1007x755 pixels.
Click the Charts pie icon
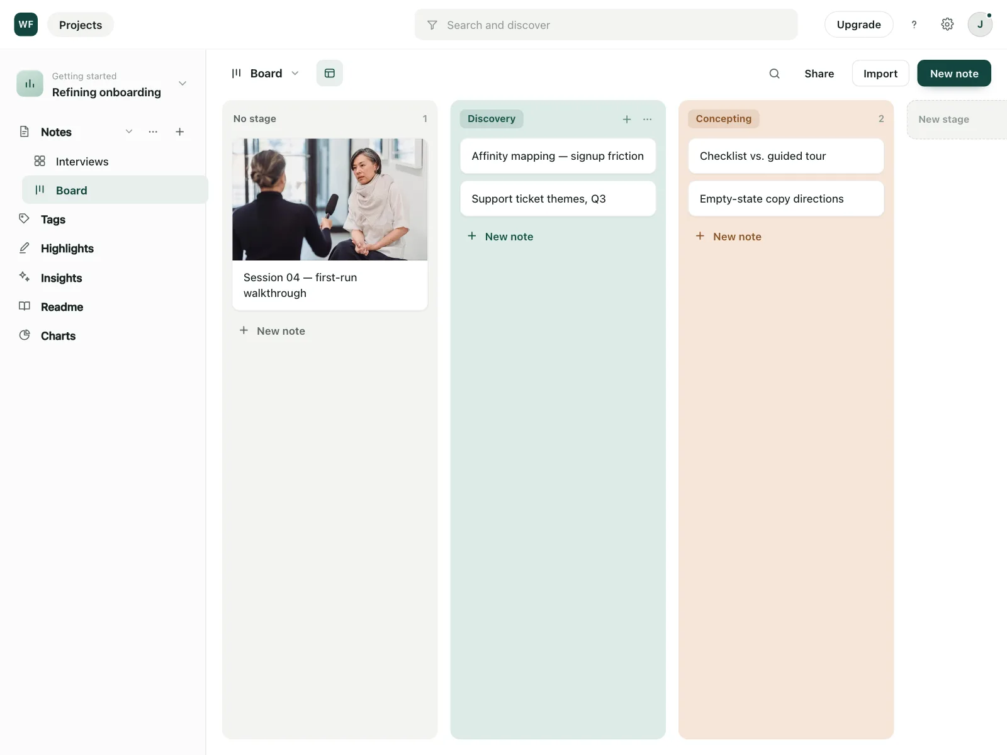point(25,335)
